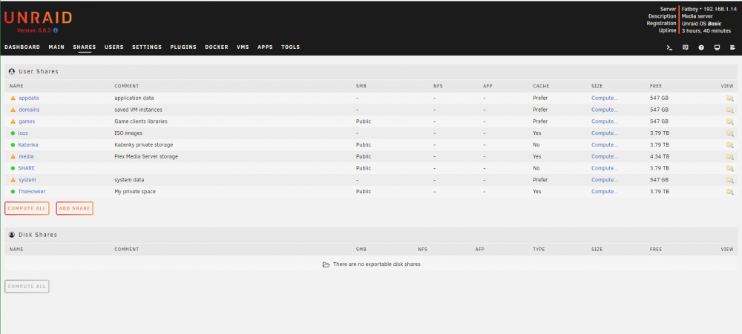Browse the isos share via view icon
Viewport: 742px width, 334px height.
[x=729, y=133]
